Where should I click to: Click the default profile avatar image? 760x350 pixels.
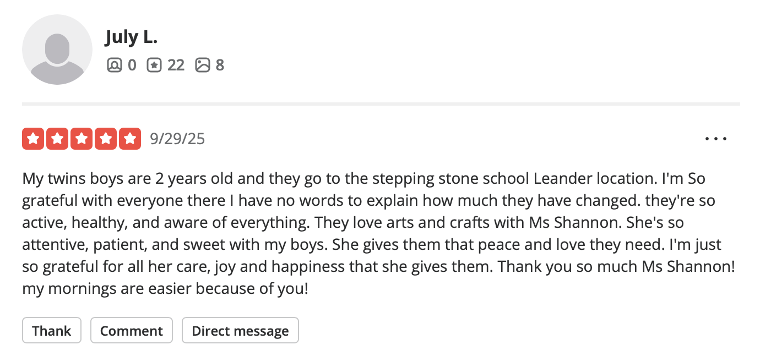click(57, 50)
